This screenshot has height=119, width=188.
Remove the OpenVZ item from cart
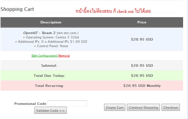click(64, 56)
